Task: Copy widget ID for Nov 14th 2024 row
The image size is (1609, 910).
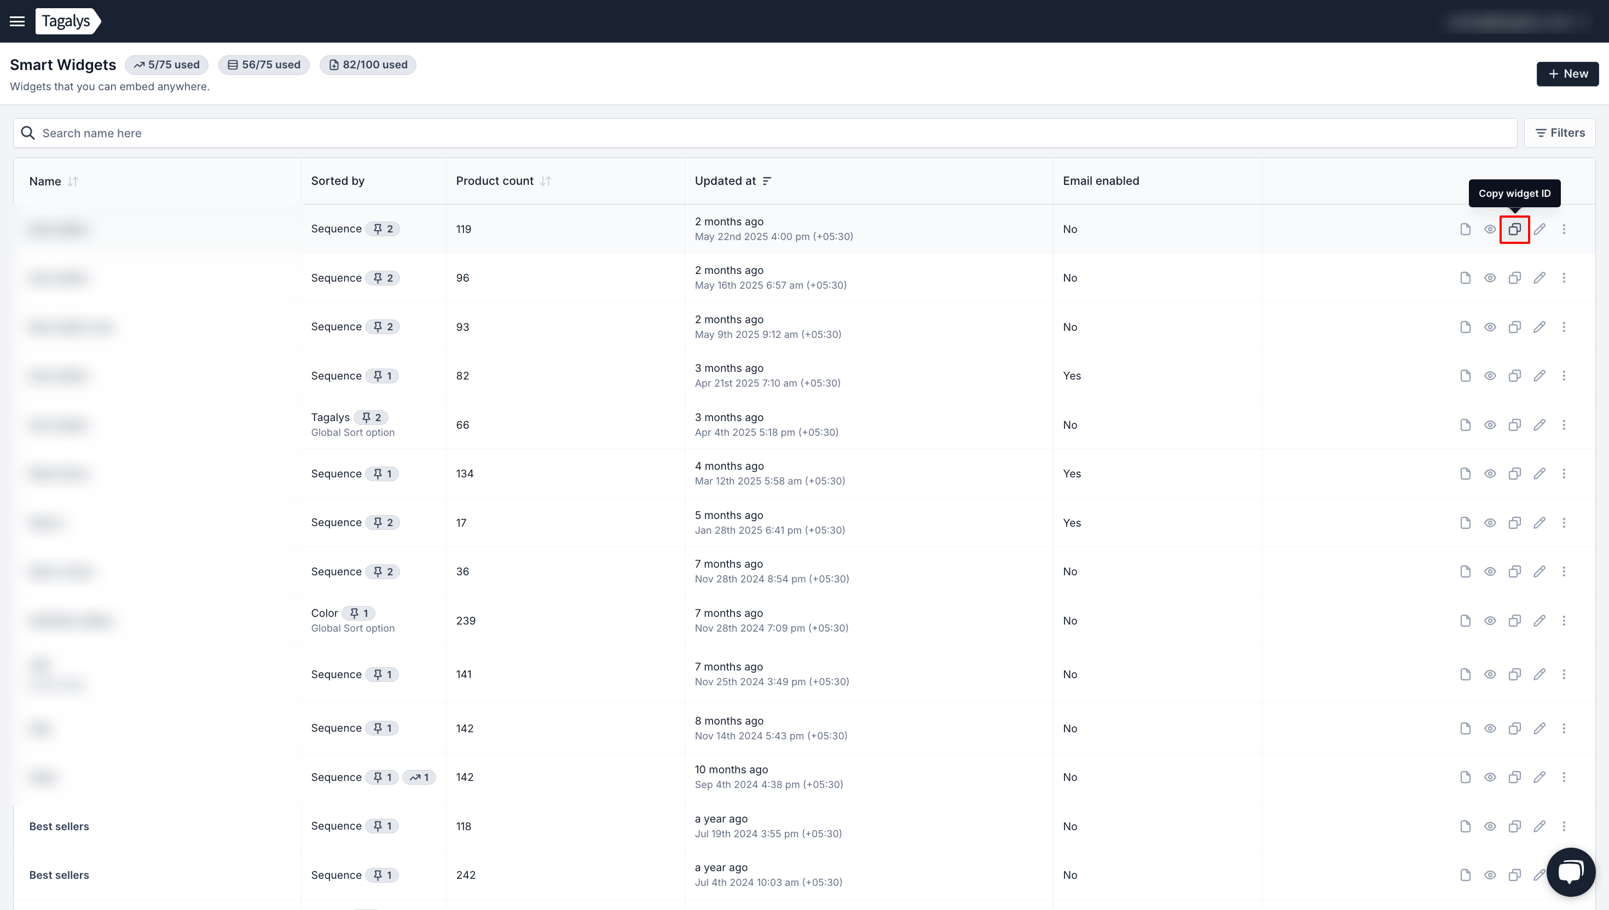Action: pyautogui.click(x=1514, y=728)
